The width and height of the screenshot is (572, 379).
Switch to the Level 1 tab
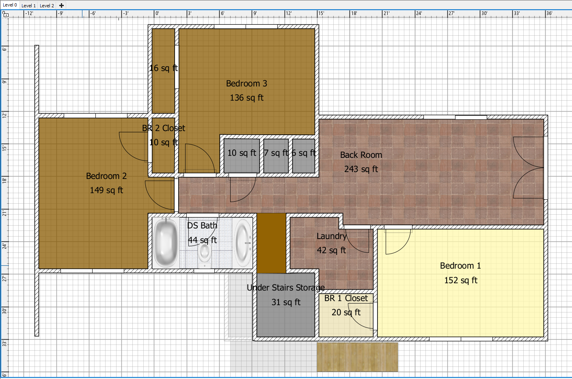28,6
